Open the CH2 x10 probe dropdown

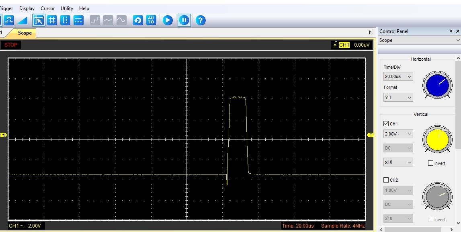pos(398,218)
